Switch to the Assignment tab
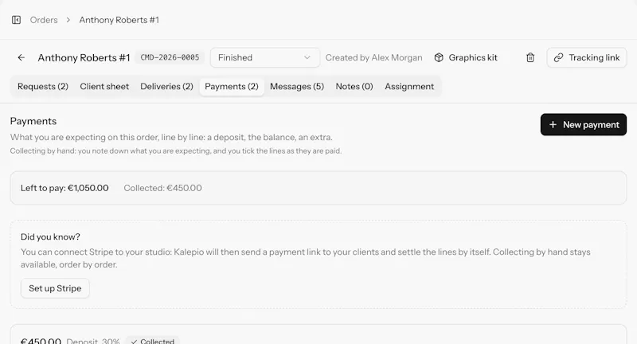This screenshot has width=637, height=344. coord(409,87)
